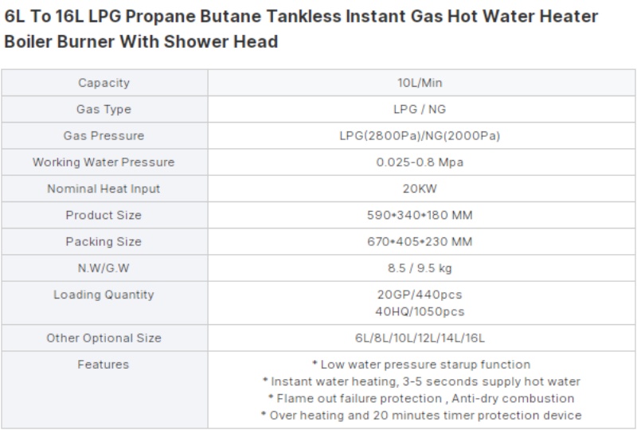The image size is (637, 430).
Task: Select the Product Size label cell
Action: [104, 215]
